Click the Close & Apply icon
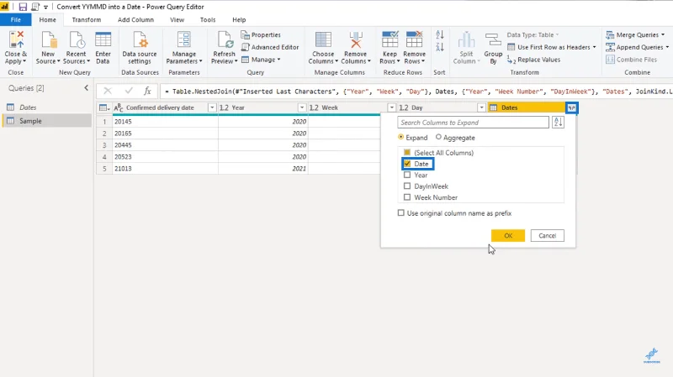Screen dimensions: 673x377 pos(16,39)
